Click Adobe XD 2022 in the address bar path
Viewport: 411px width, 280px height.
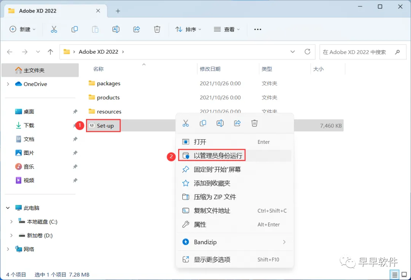click(98, 52)
